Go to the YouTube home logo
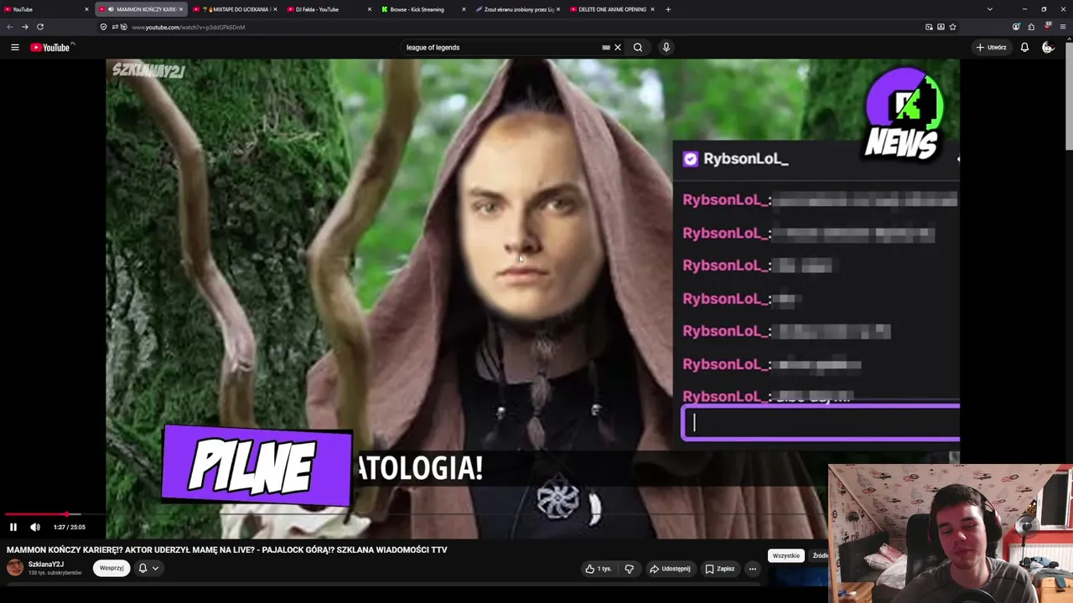 point(51,48)
